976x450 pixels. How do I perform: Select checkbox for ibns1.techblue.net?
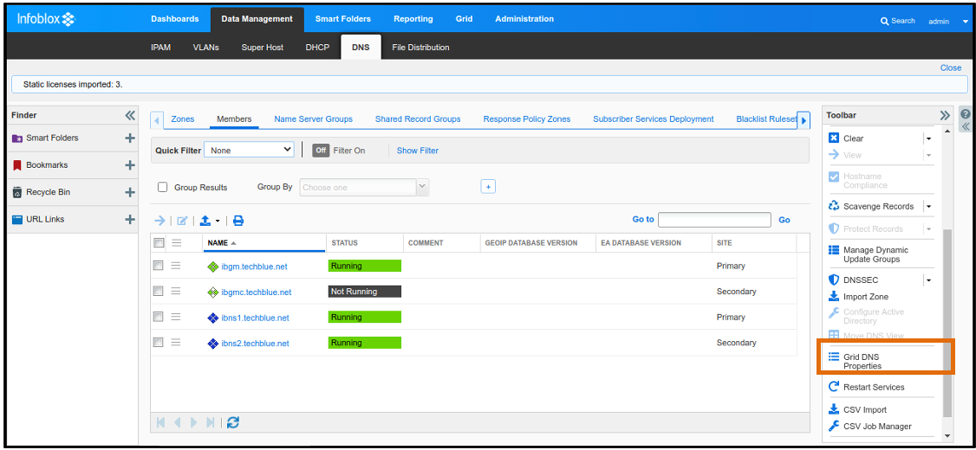[x=158, y=317]
